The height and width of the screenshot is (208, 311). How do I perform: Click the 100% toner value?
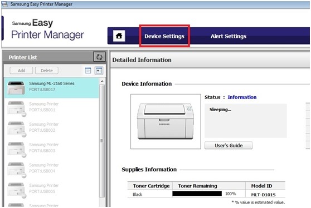pyautogui.click(x=231, y=194)
